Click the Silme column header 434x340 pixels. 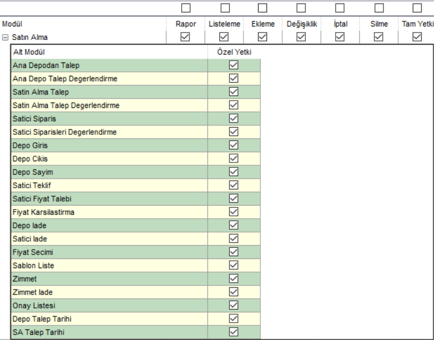(379, 24)
